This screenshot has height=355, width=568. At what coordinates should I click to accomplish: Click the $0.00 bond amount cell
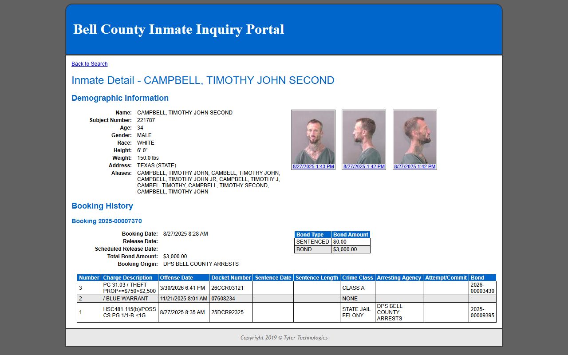(351, 242)
